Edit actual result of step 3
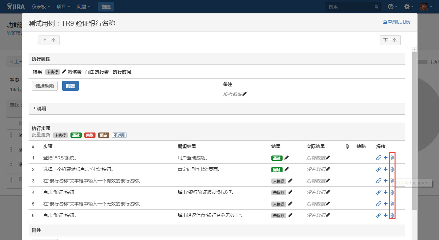The width and height of the screenshot is (439, 240). click(x=328, y=181)
